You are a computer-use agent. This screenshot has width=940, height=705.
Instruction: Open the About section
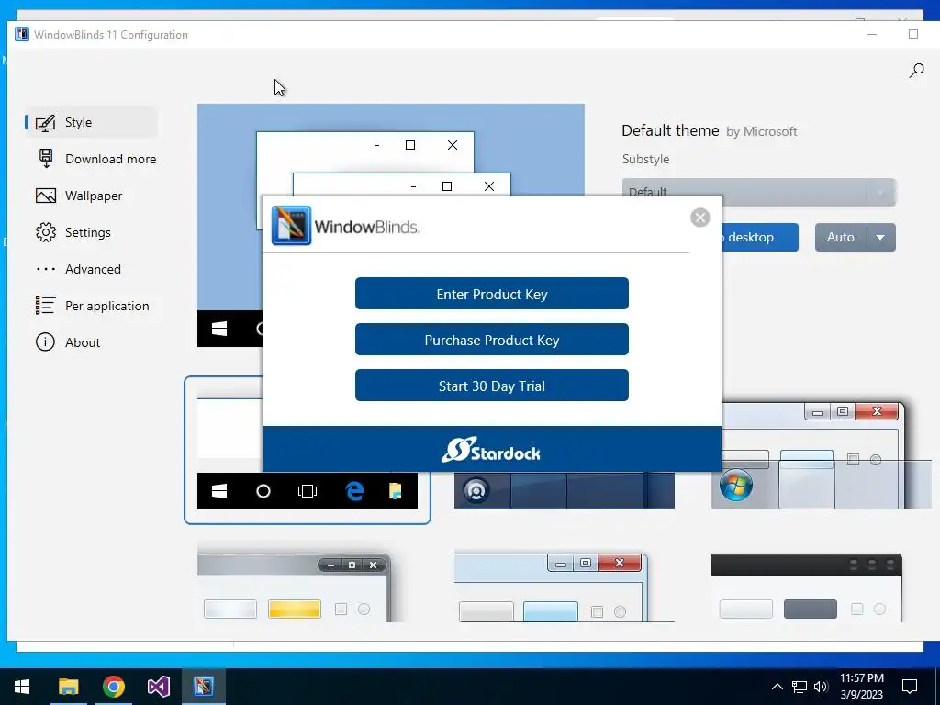pos(91,342)
